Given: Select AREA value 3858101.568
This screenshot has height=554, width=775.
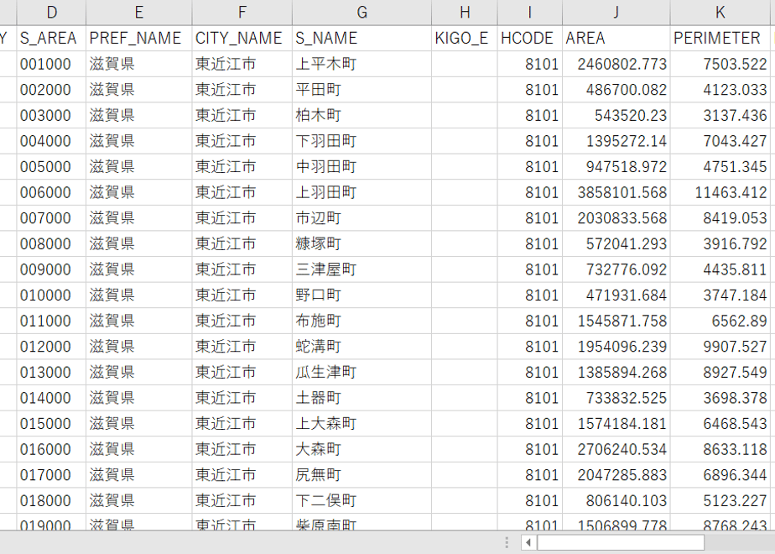Looking at the screenshot, I should pyautogui.click(x=616, y=192).
